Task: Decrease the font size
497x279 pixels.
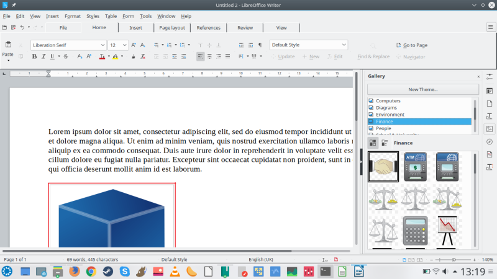Action: tap(143, 45)
